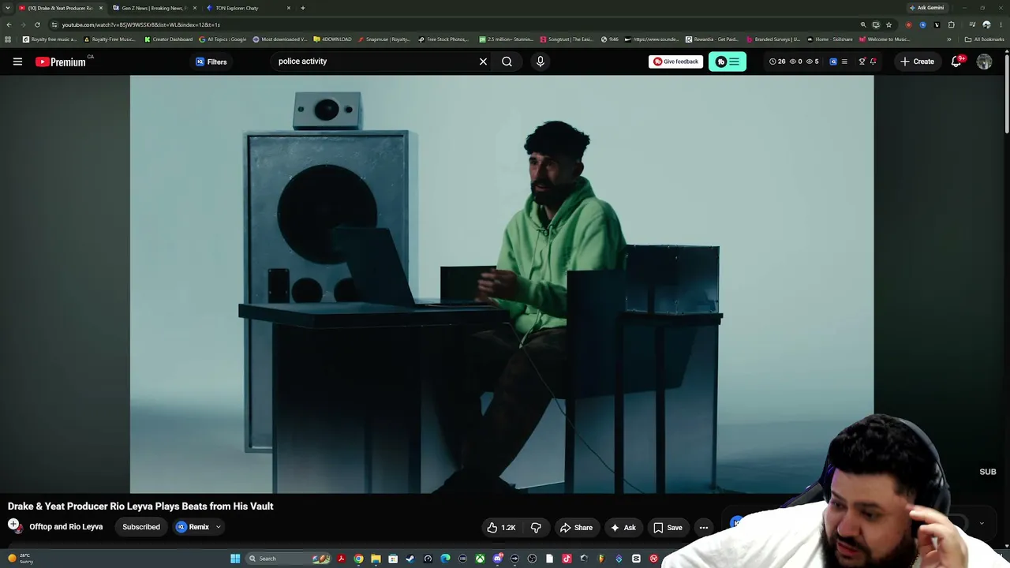This screenshot has width=1010, height=568.
Task: Open the small extension alert bell icon
Action: pyautogui.click(x=873, y=62)
